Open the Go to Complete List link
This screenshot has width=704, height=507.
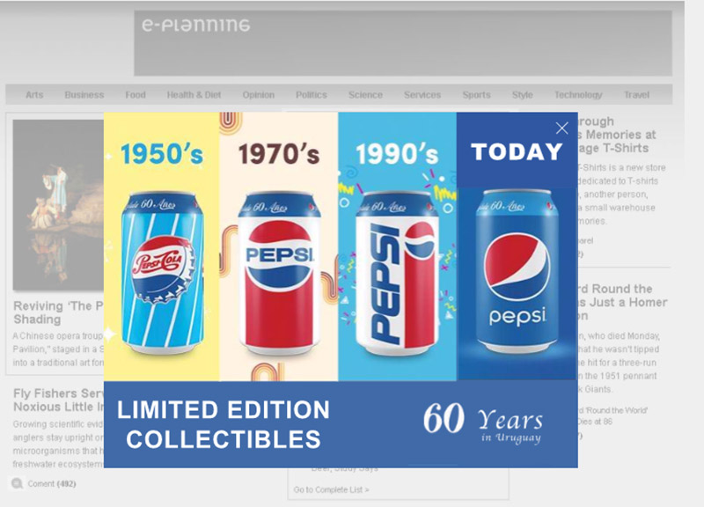(x=332, y=489)
